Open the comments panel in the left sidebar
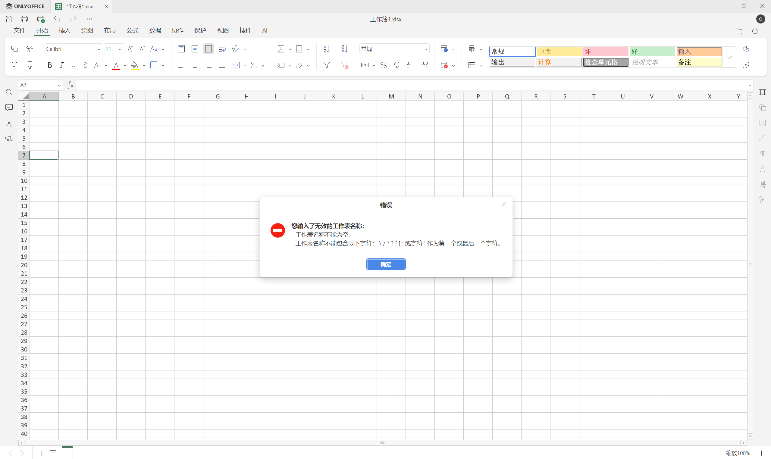The width and height of the screenshot is (771, 459). tap(9, 107)
